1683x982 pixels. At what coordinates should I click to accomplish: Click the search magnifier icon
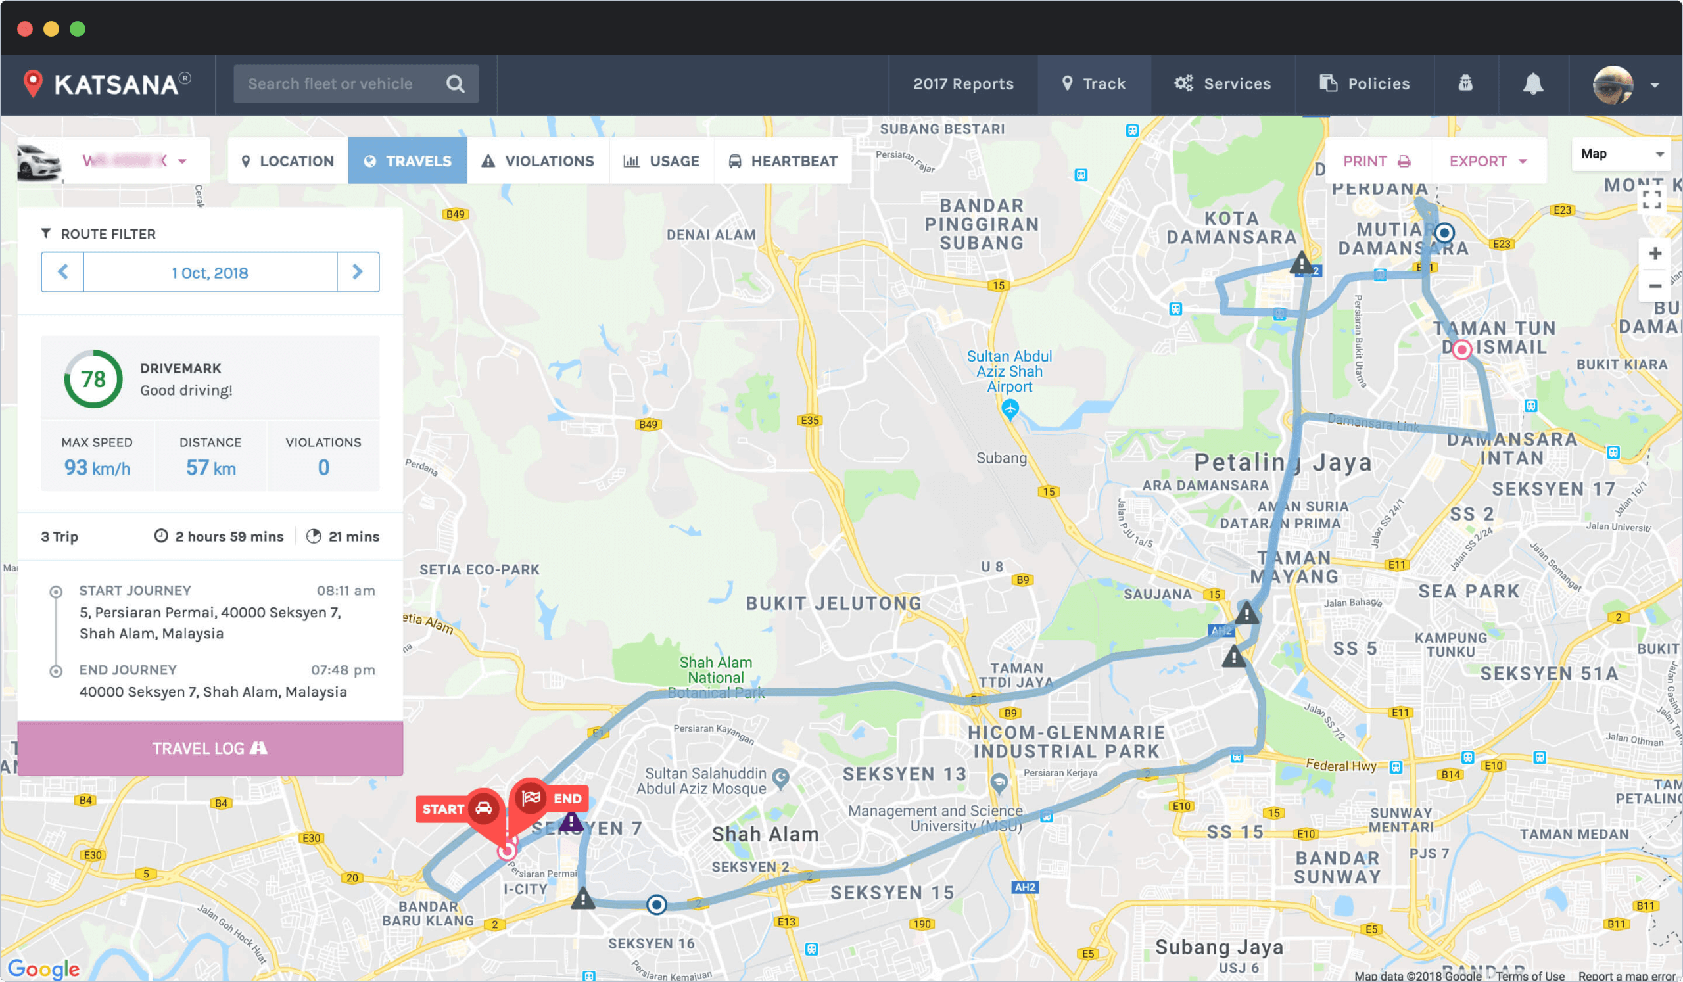[456, 84]
